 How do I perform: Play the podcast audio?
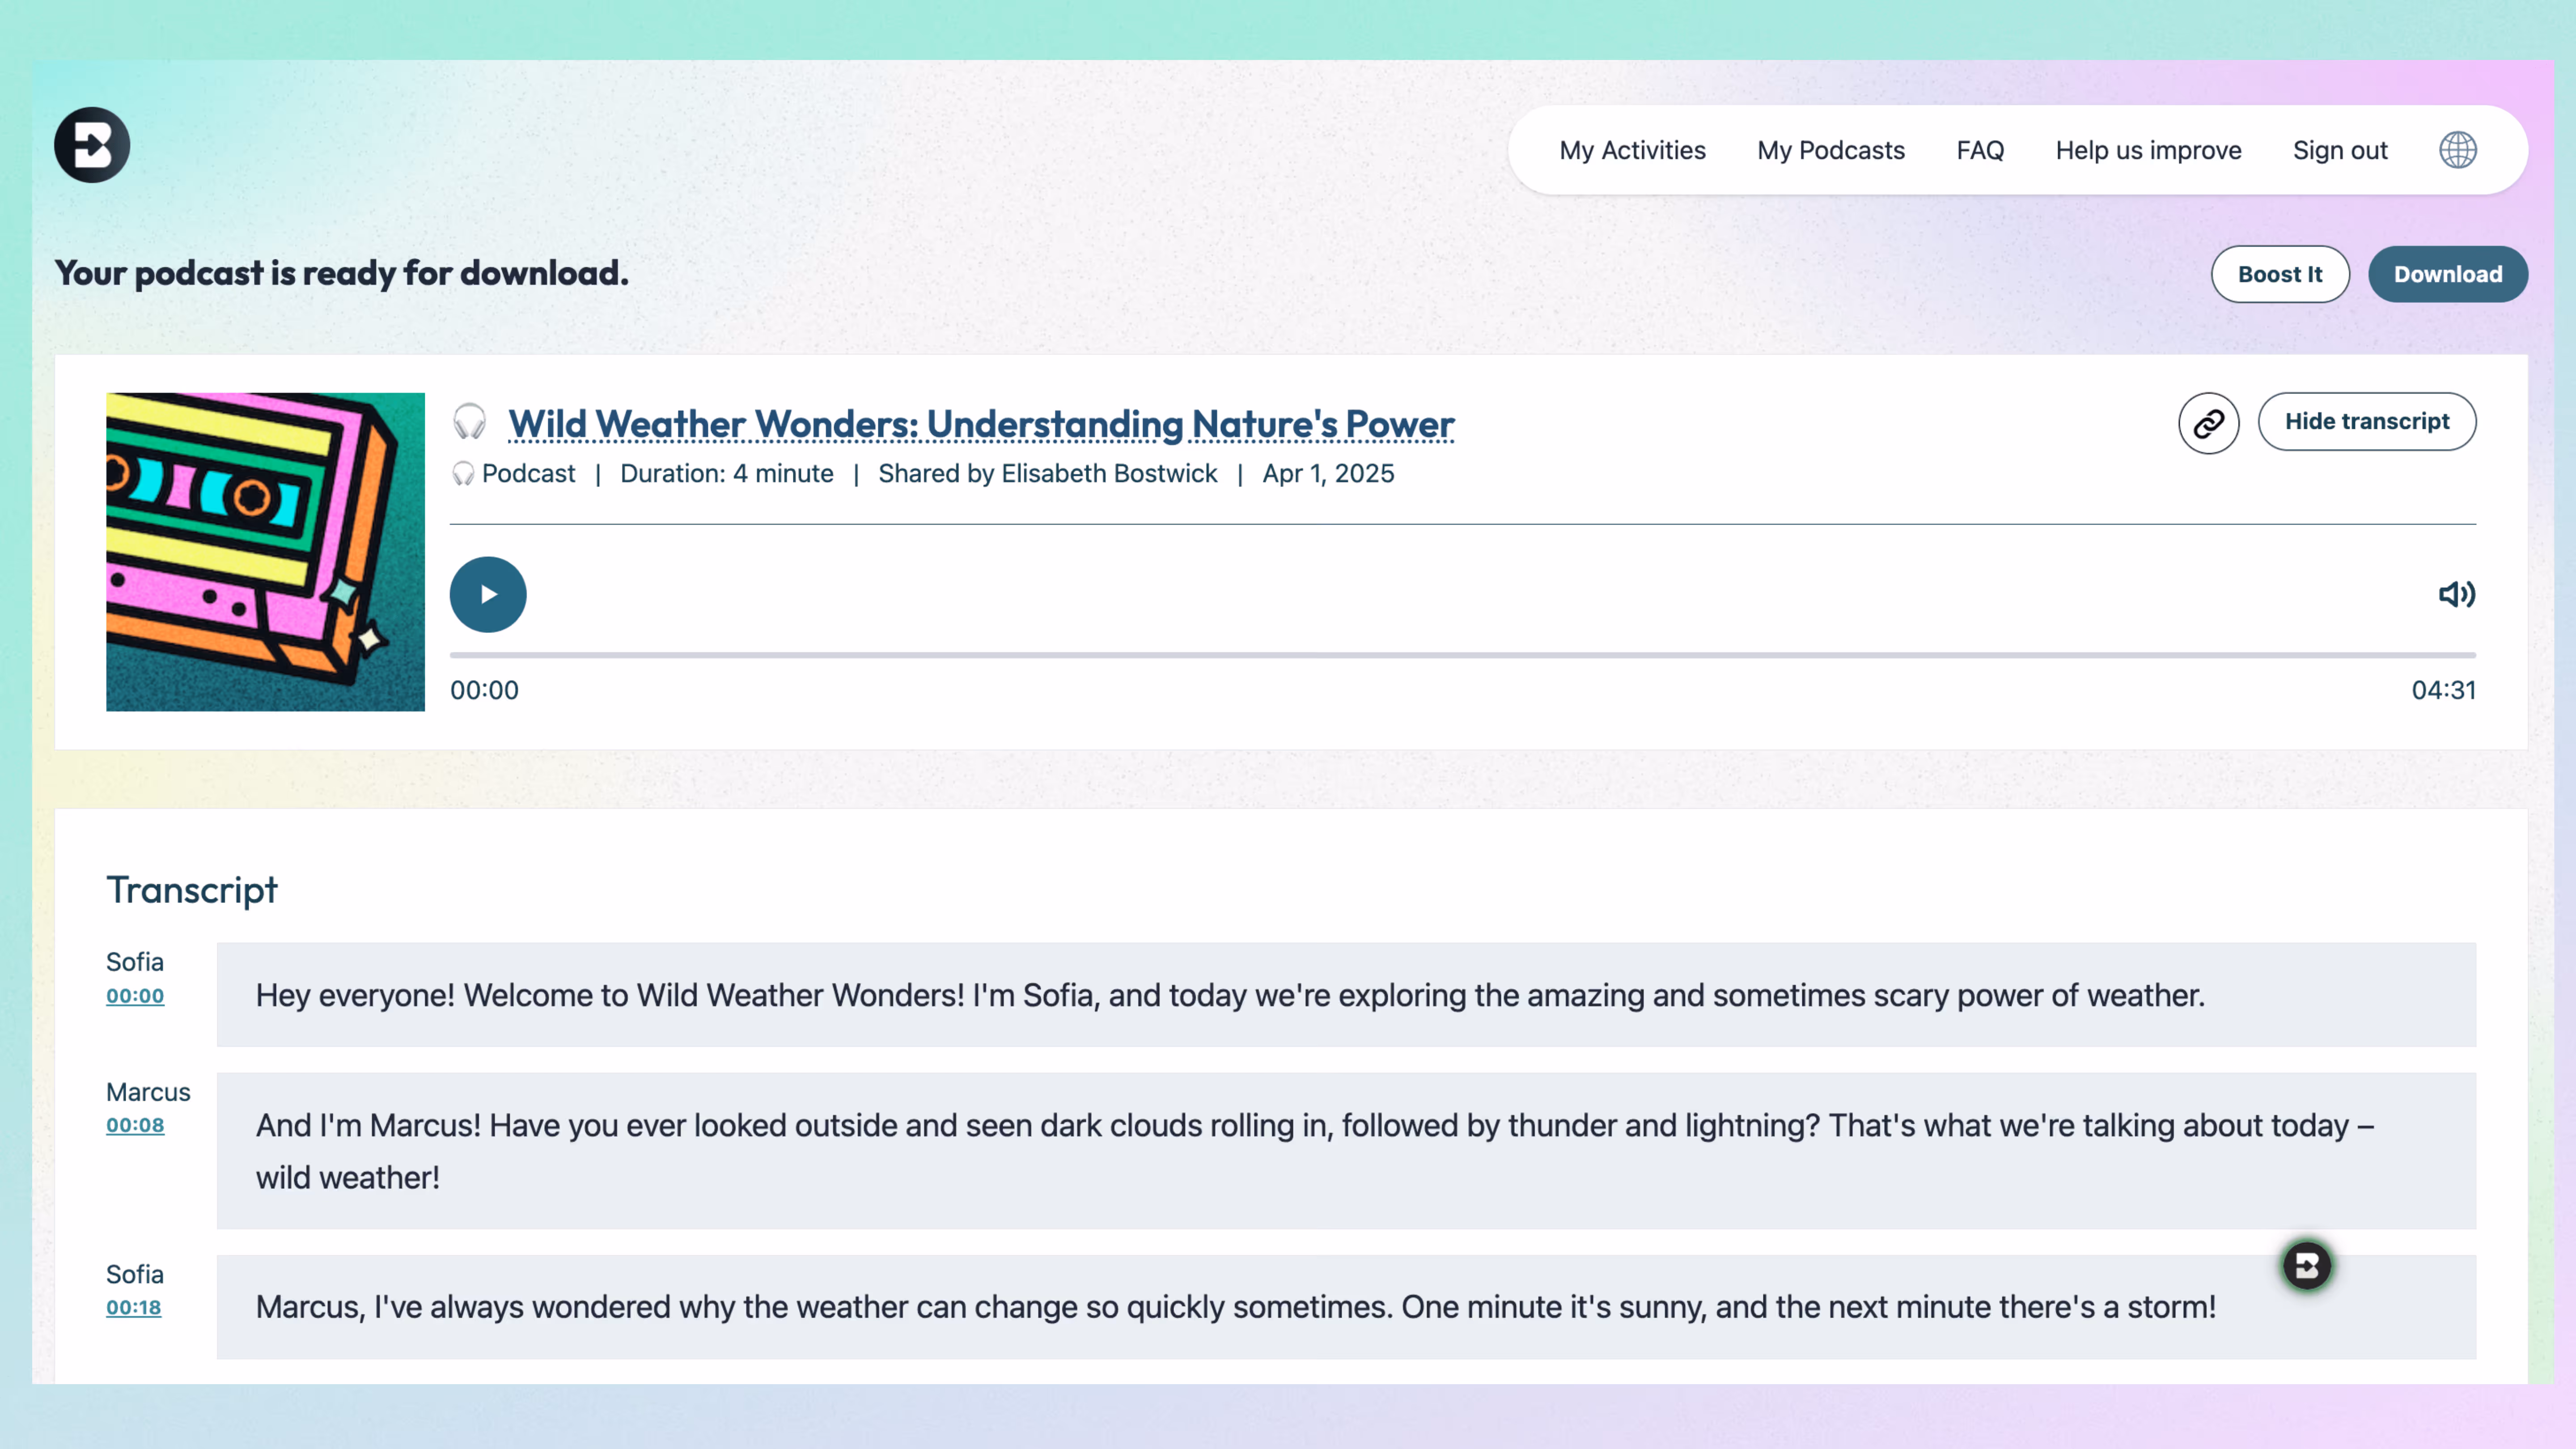(488, 594)
